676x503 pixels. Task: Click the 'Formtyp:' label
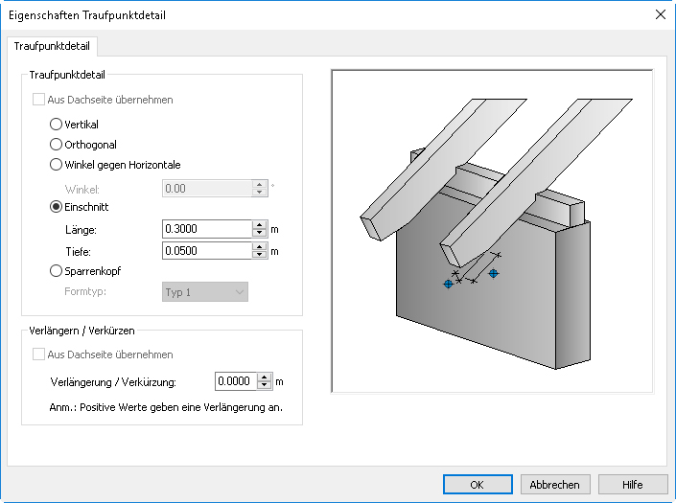click(x=85, y=292)
